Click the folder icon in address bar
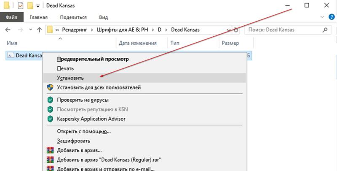Viewport: 337px width, 171px height. (50, 30)
